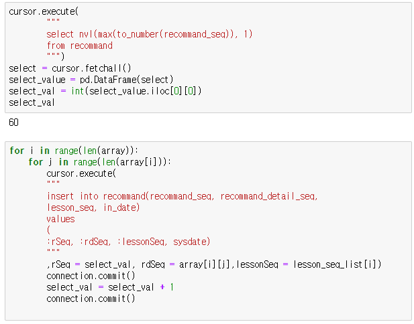Viewport: 414px width, 324px height.
Task: Click the 'rSeq = select_val' parameter line
Action: [214, 264]
